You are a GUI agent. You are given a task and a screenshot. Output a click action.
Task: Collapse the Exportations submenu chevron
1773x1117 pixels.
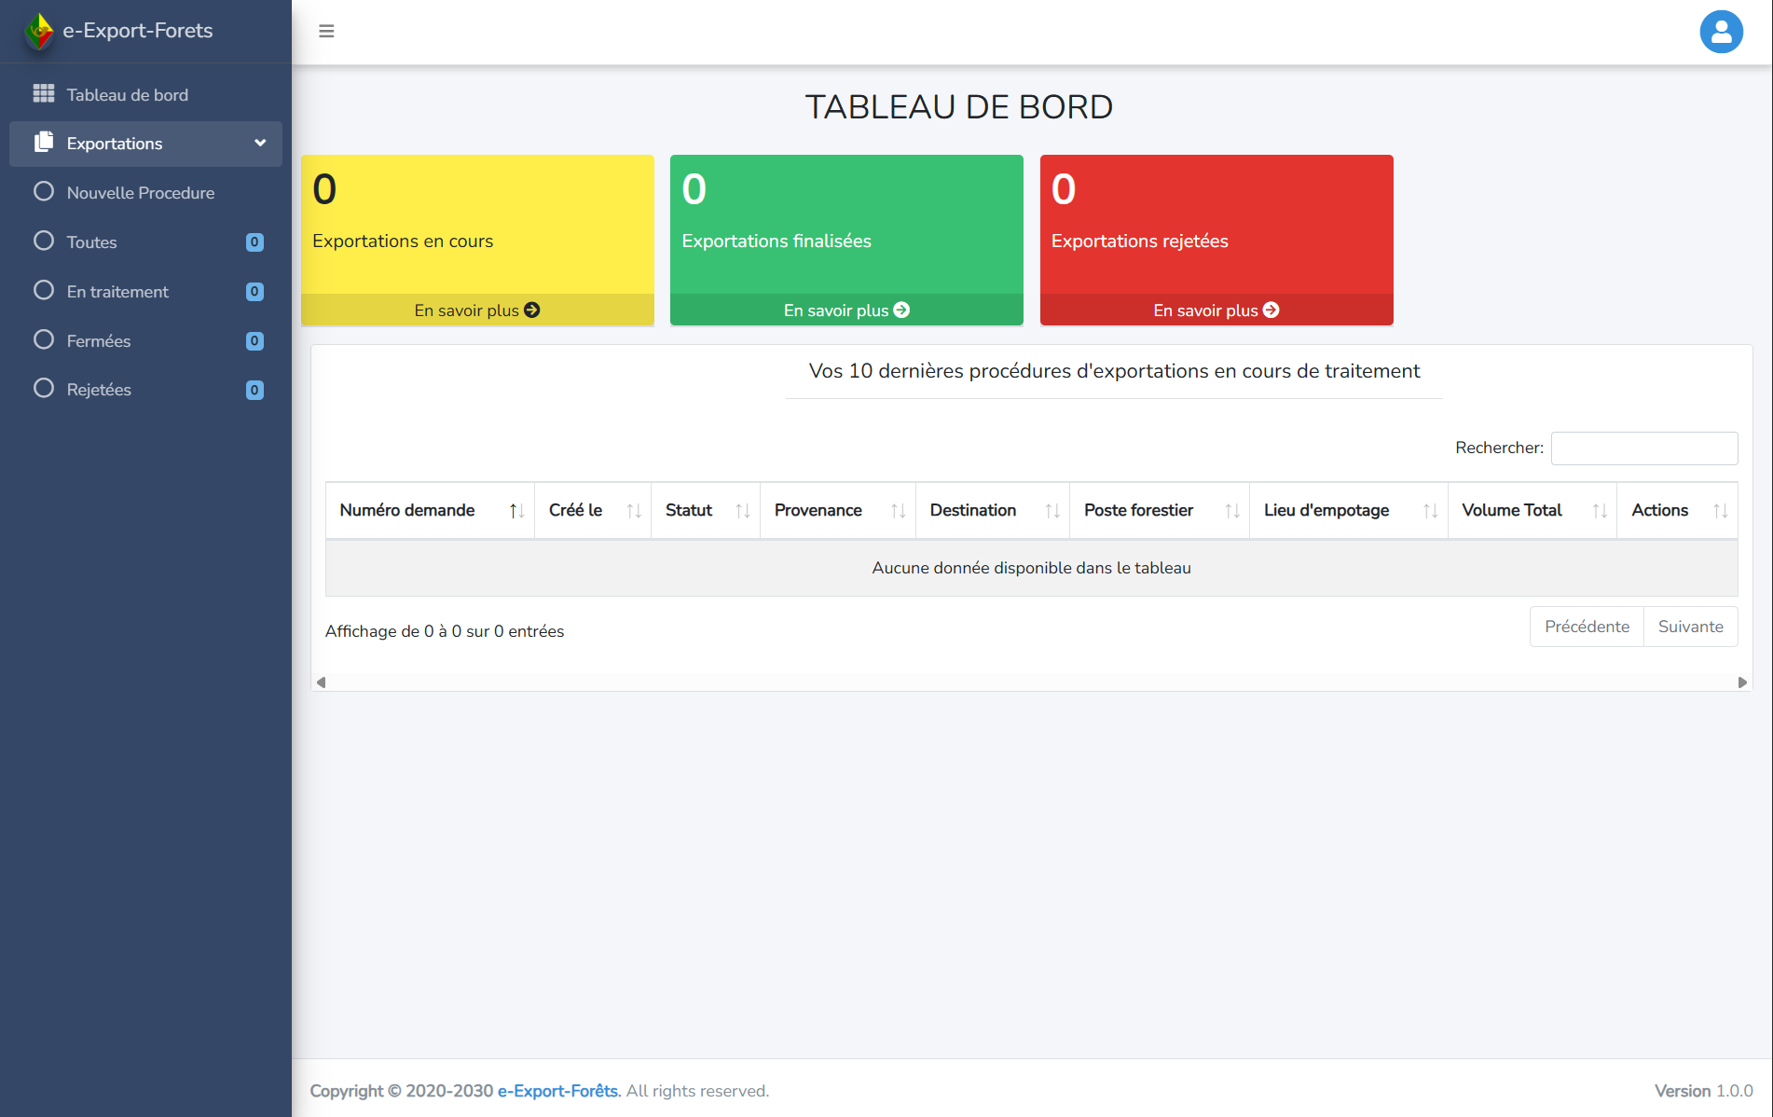click(258, 143)
